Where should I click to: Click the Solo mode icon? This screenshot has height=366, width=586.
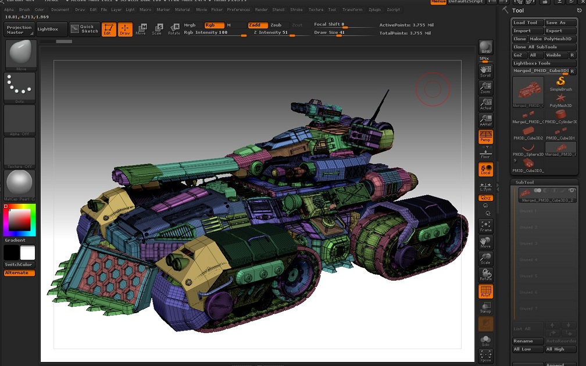tap(485, 340)
